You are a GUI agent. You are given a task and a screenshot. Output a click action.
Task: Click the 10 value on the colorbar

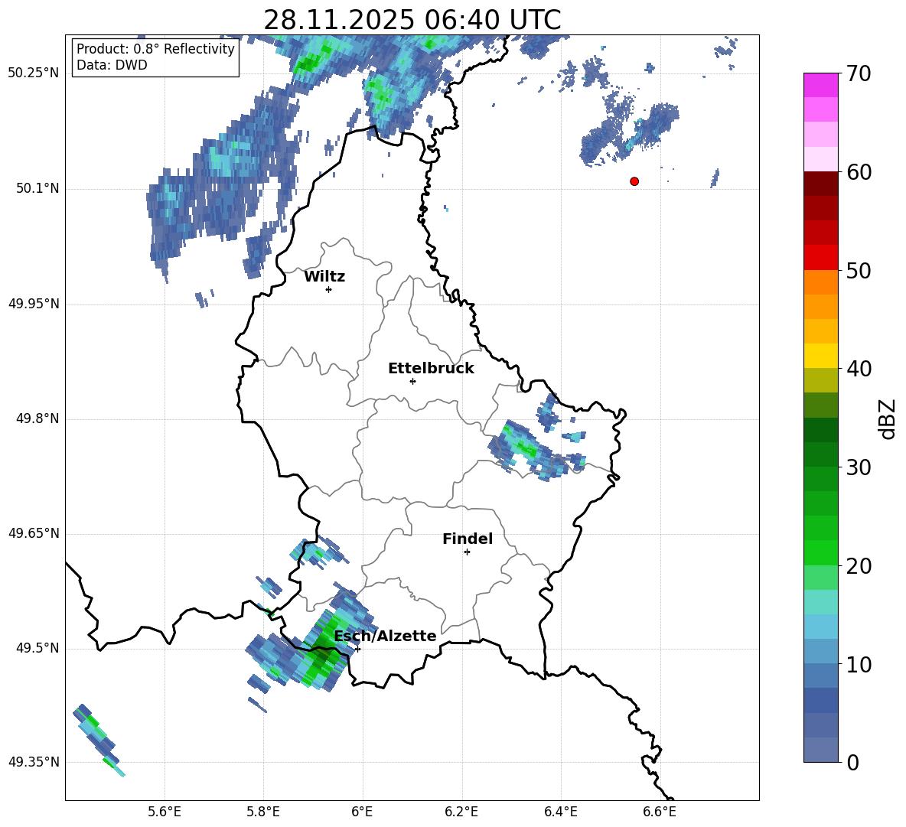859,665
